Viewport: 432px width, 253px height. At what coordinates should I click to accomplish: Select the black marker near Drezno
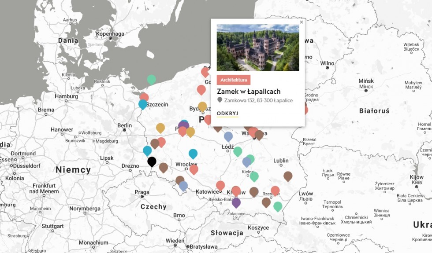152,161
